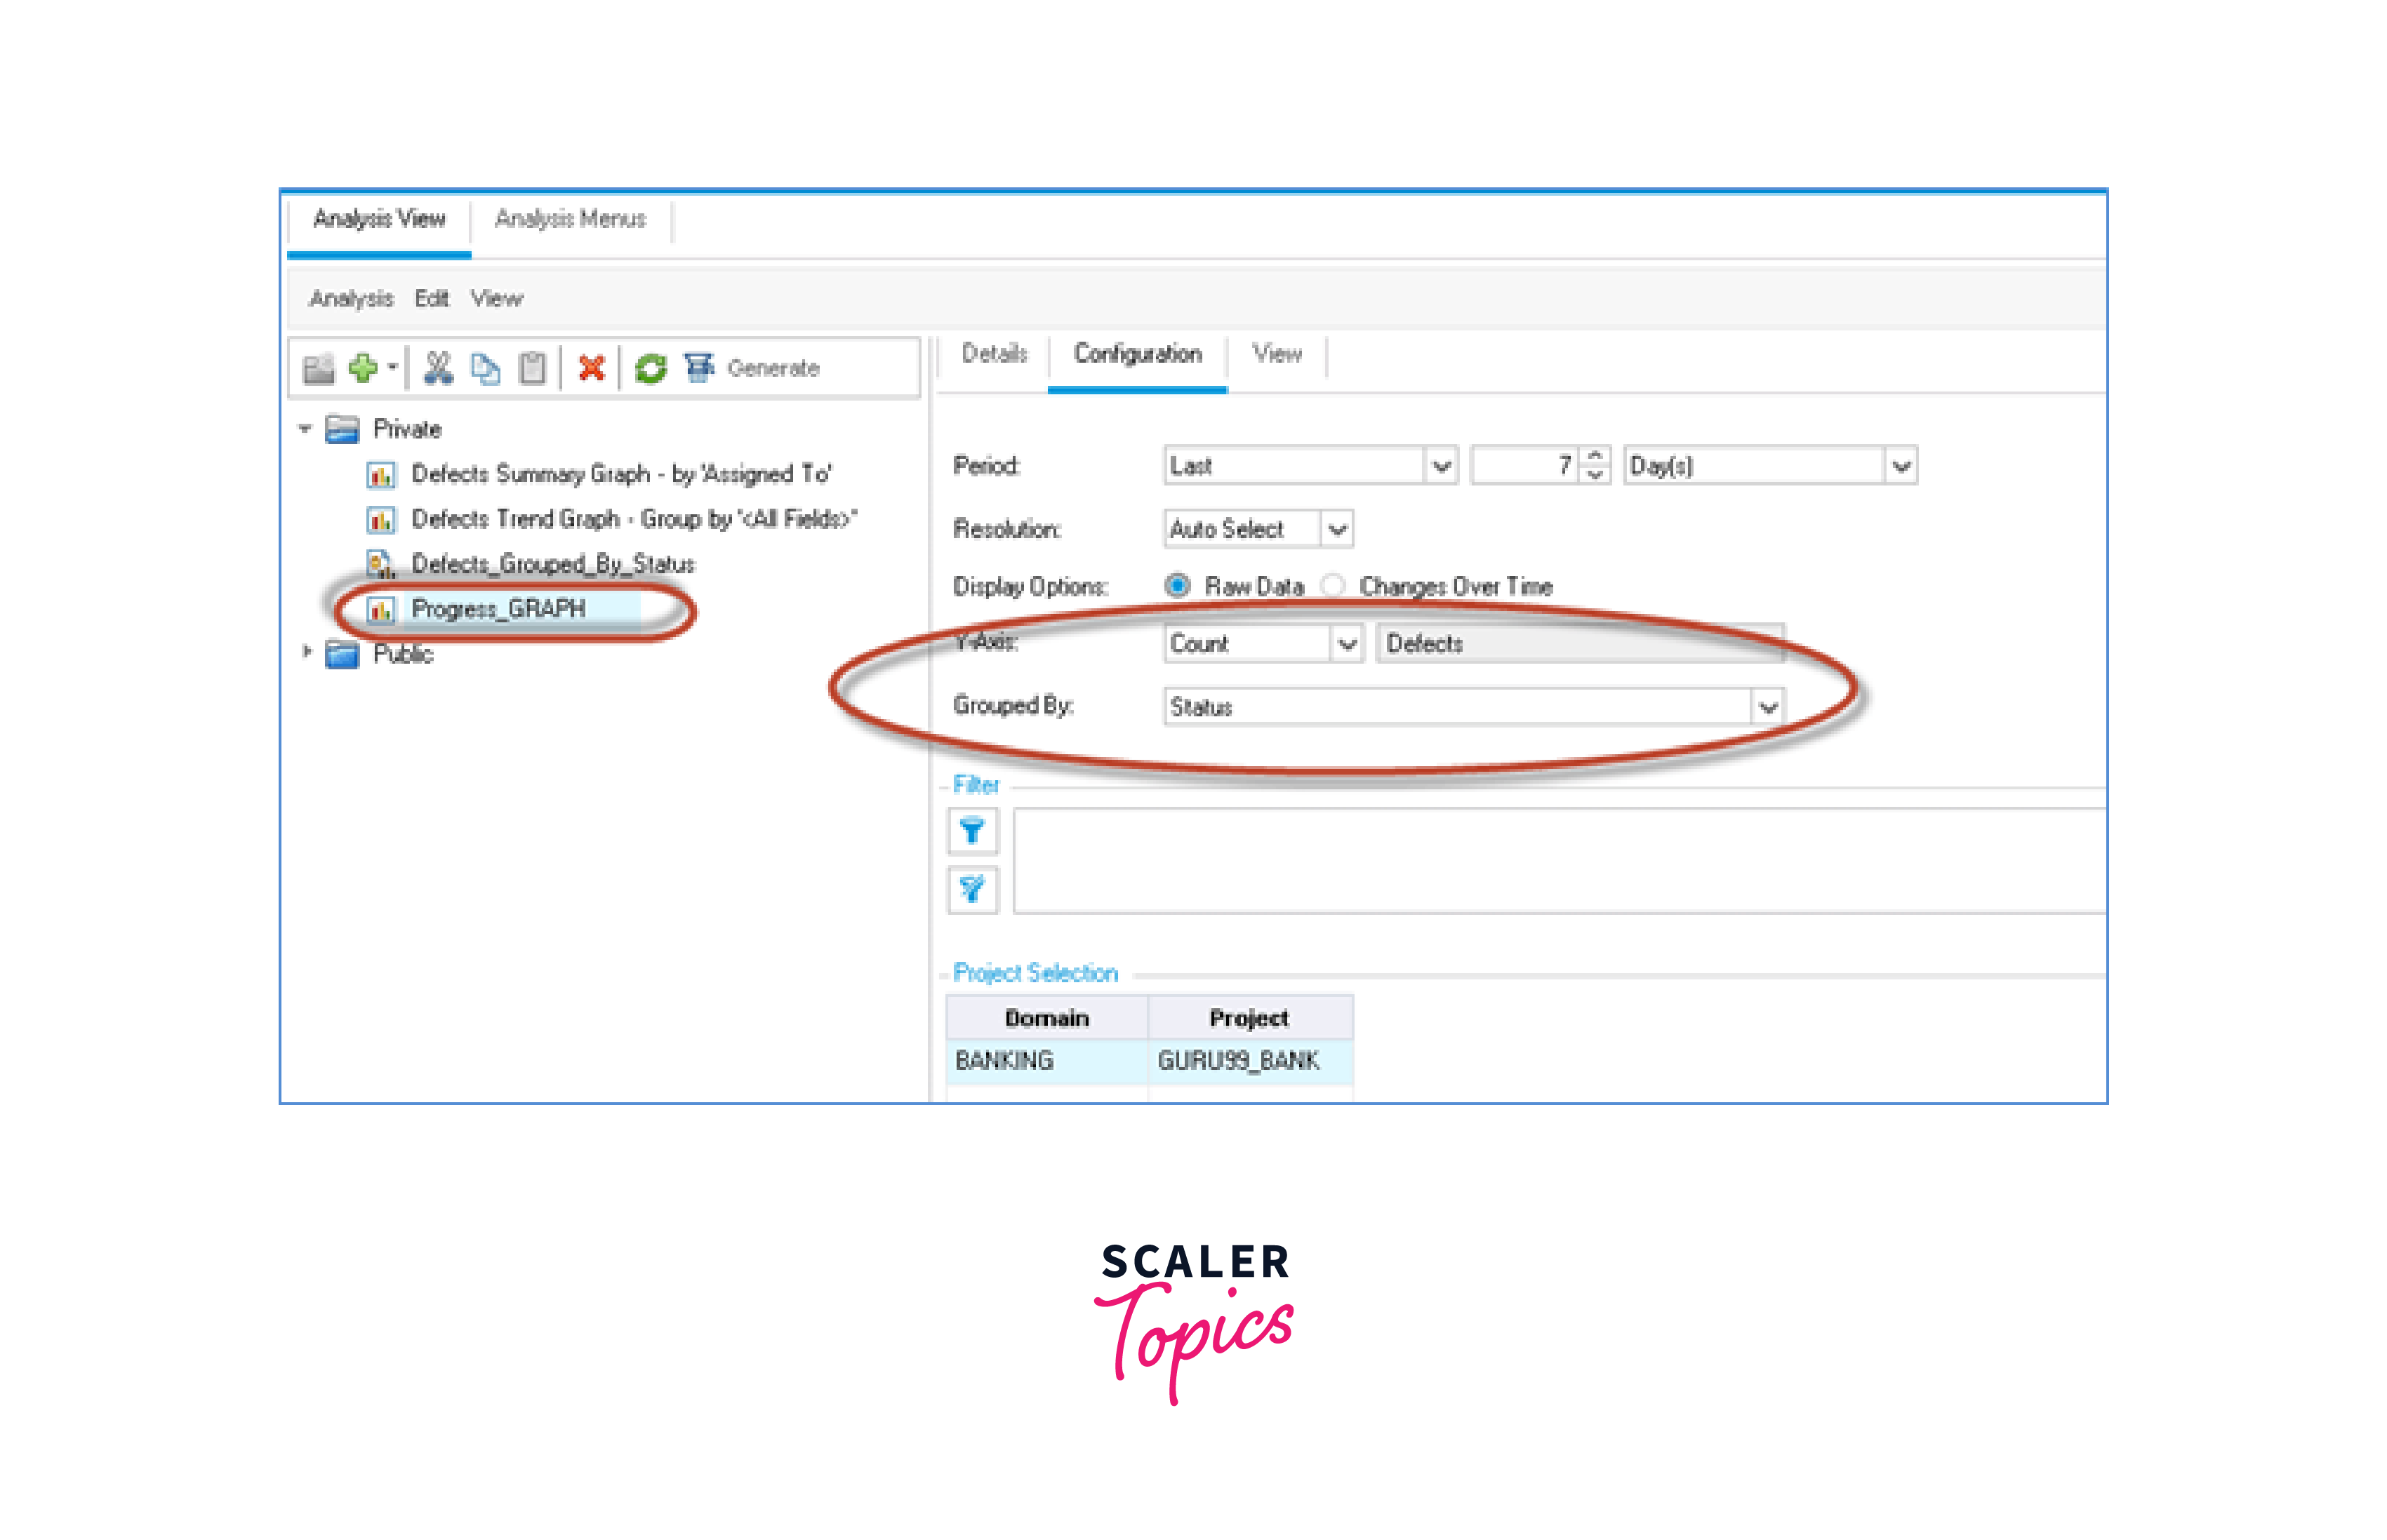Click the red X Delete icon

[591, 369]
